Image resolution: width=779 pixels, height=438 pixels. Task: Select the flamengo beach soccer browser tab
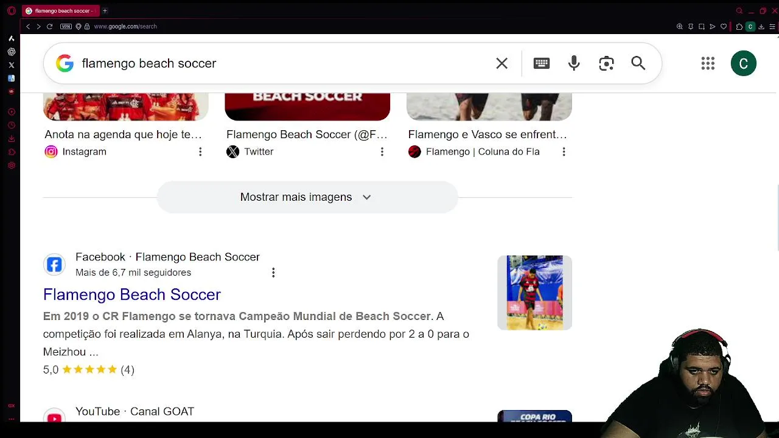[60, 11]
